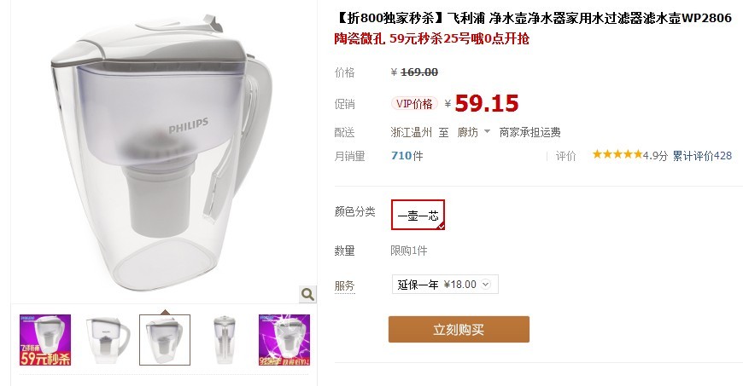Open the first thumbnail with 59元秒杀 banner
This screenshot has height=386, width=743.
point(45,340)
